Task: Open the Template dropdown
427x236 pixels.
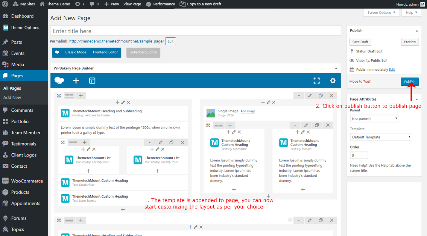Action: click(x=381, y=137)
